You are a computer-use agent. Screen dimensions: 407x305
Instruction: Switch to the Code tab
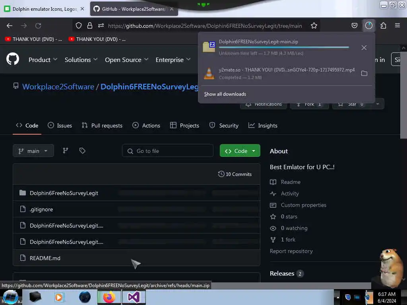[27, 125]
